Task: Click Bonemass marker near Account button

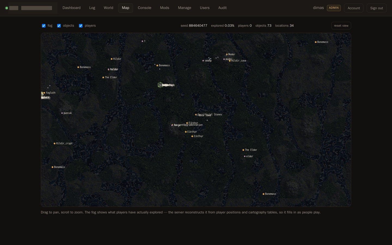Action: click(316, 42)
